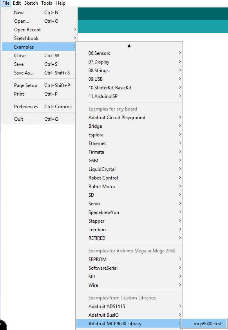Expand the 11.ArduinoISP examples entry
The width and height of the screenshot is (228, 330).
point(129,96)
